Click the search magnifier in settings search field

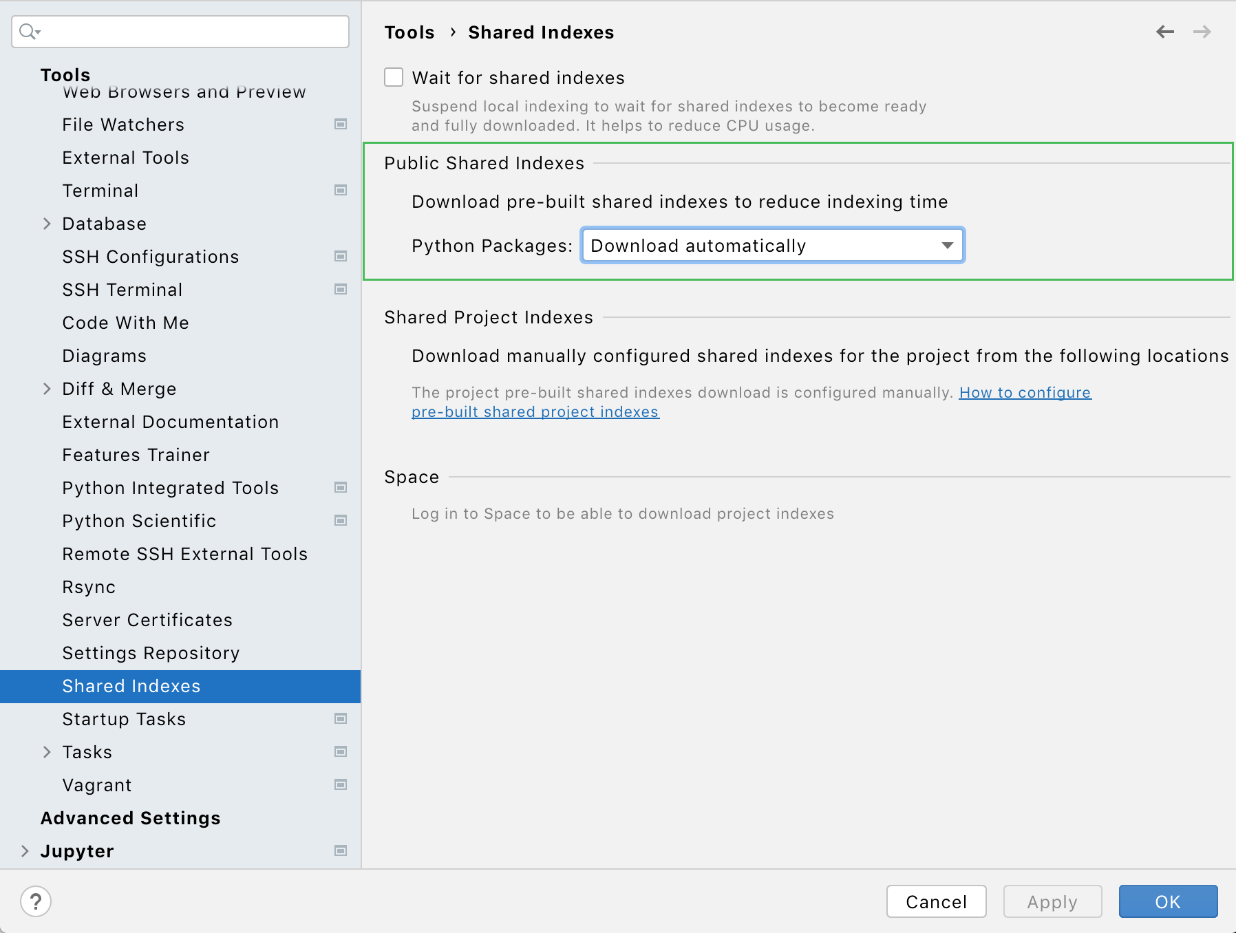[x=28, y=32]
